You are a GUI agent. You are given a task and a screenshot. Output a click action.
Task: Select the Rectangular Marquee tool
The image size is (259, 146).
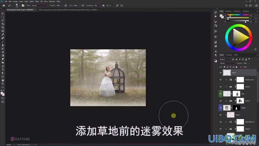coord(3,17)
